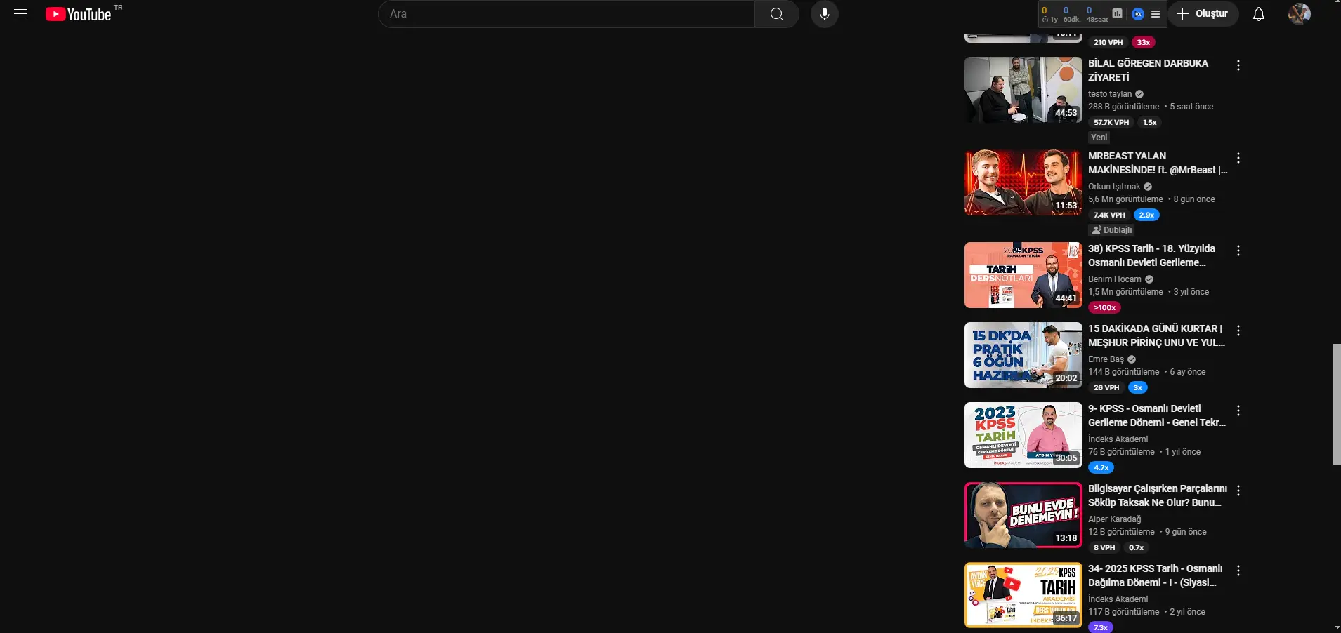This screenshot has width=1341, height=633.
Task: Click the blue 3x badge
Action: pyautogui.click(x=1138, y=387)
